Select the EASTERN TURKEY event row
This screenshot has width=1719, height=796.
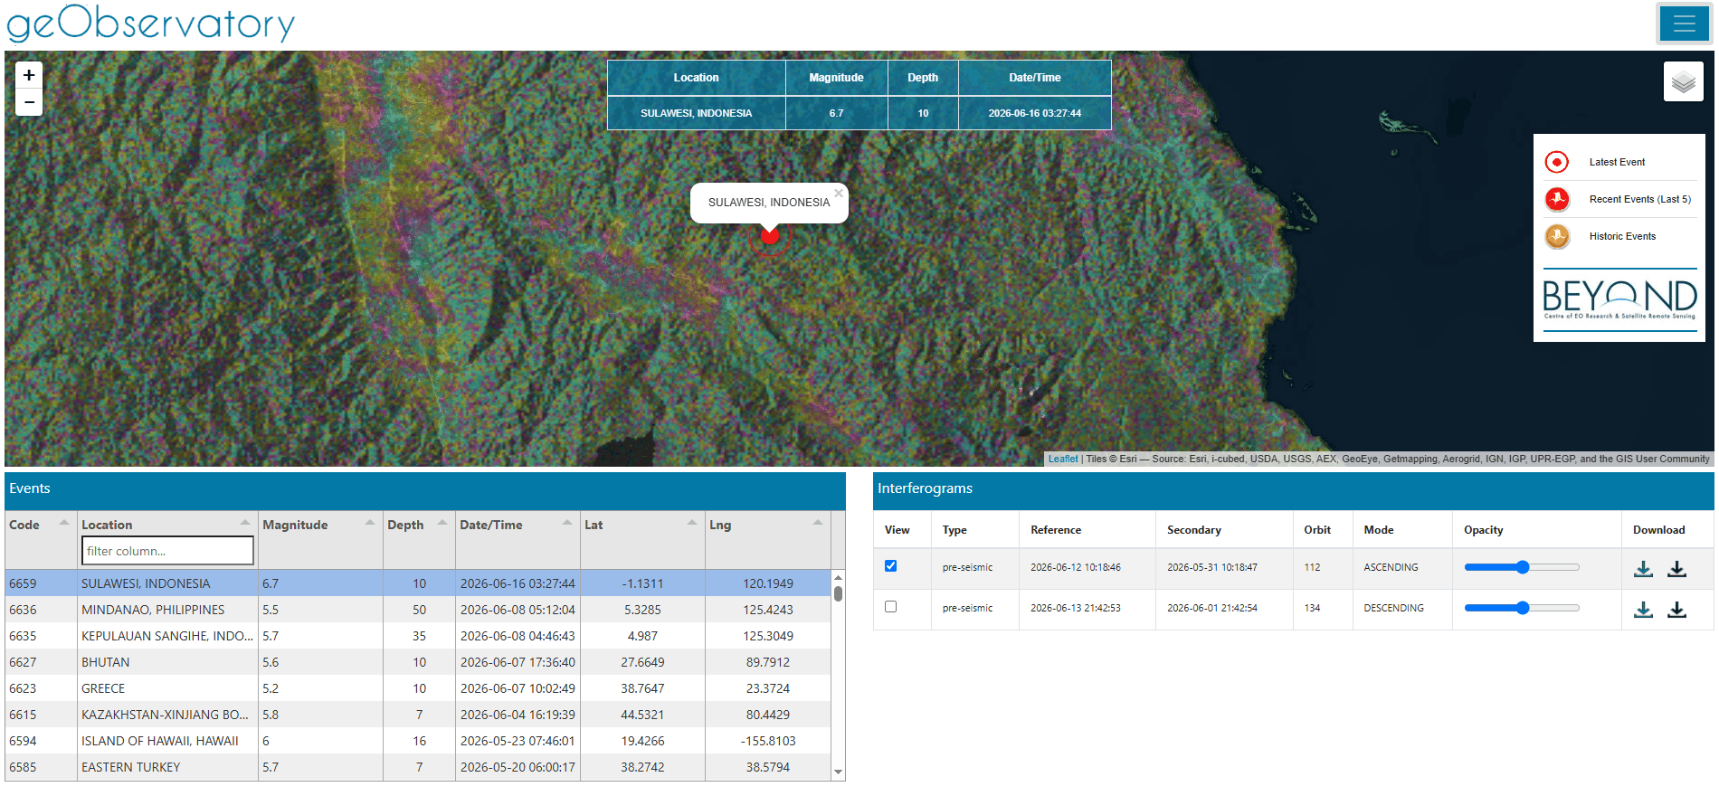pyautogui.click(x=417, y=767)
